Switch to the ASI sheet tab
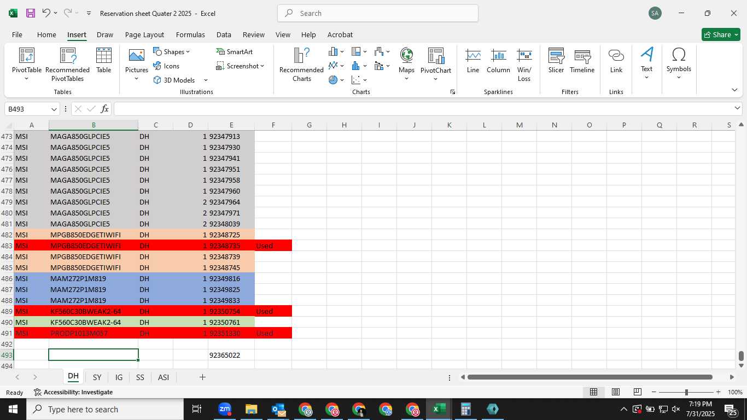The image size is (747, 420). point(163,377)
